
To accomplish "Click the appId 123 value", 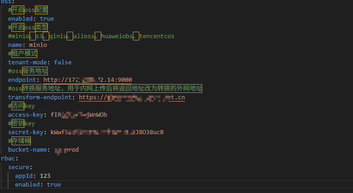I will tap(45, 176).
